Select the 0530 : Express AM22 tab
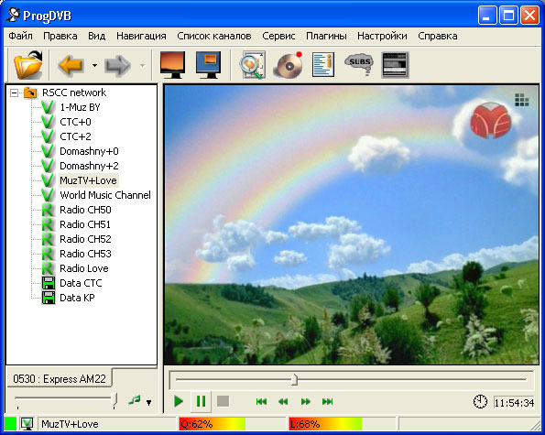 (x=60, y=379)
